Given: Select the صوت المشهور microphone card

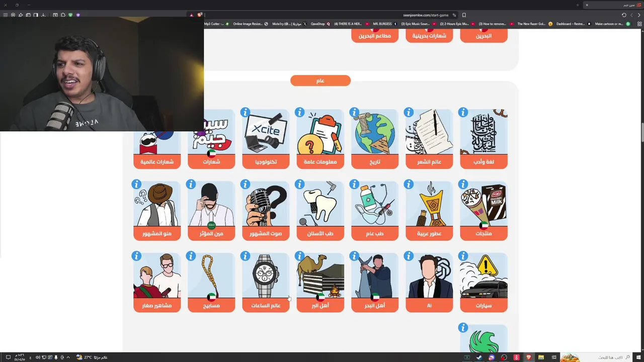Looking at the screenshot, I should (266, 211).
